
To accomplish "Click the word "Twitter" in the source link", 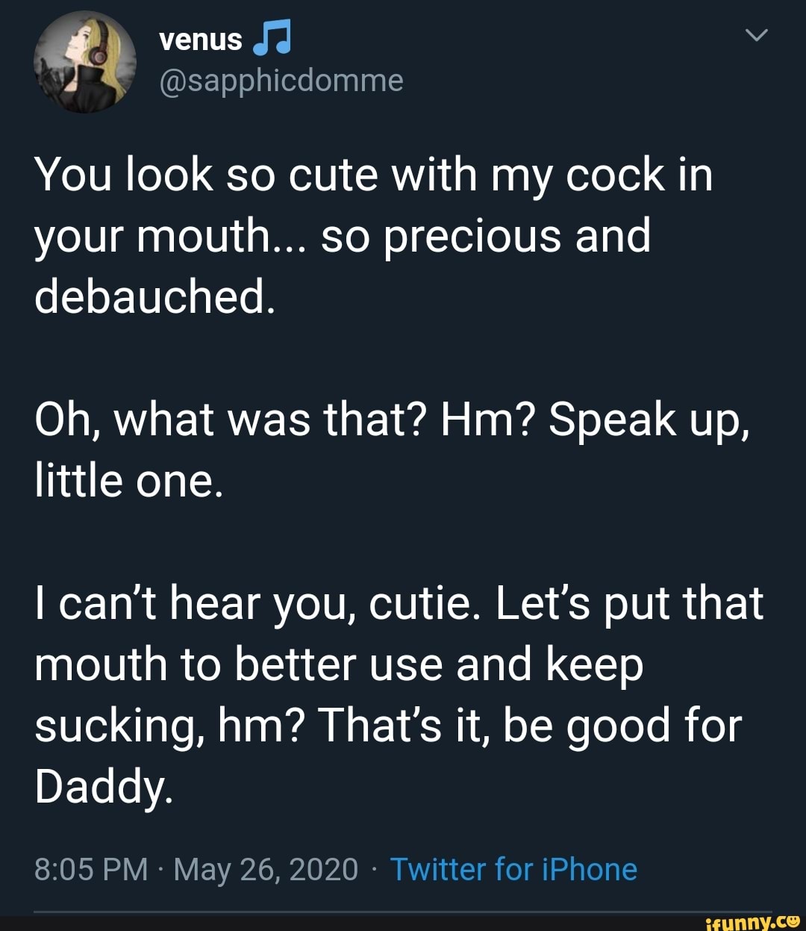I will tap(437, 869).
